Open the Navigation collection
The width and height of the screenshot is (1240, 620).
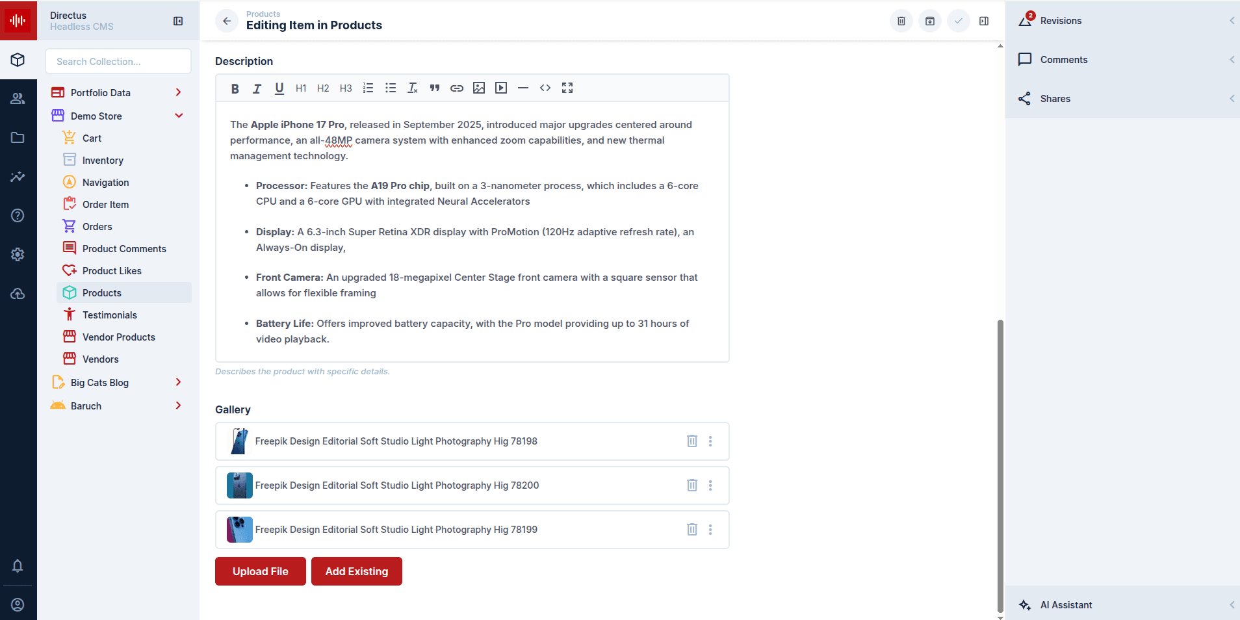124,183
